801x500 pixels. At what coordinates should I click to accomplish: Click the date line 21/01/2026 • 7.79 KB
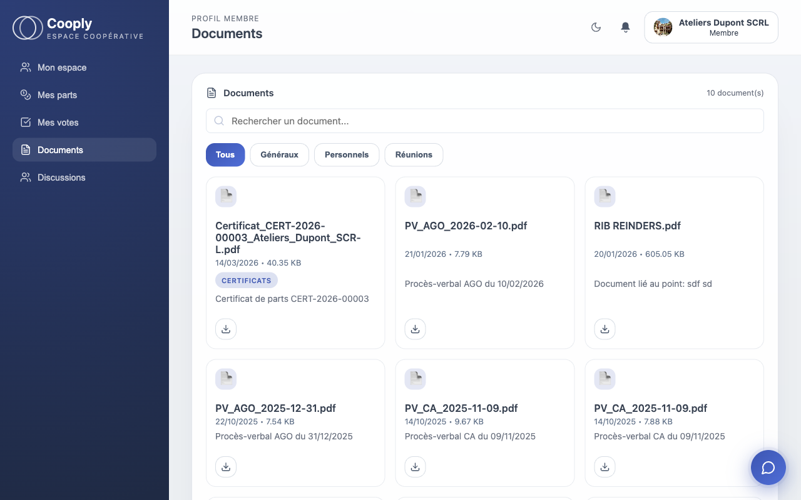click(444, 254)
